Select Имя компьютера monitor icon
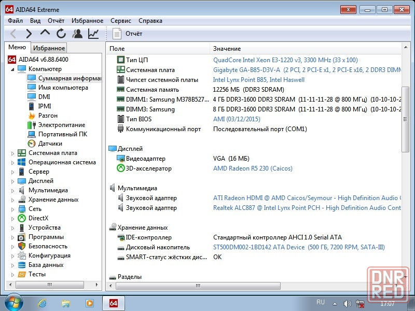415x311 pixels. [32, 88]
